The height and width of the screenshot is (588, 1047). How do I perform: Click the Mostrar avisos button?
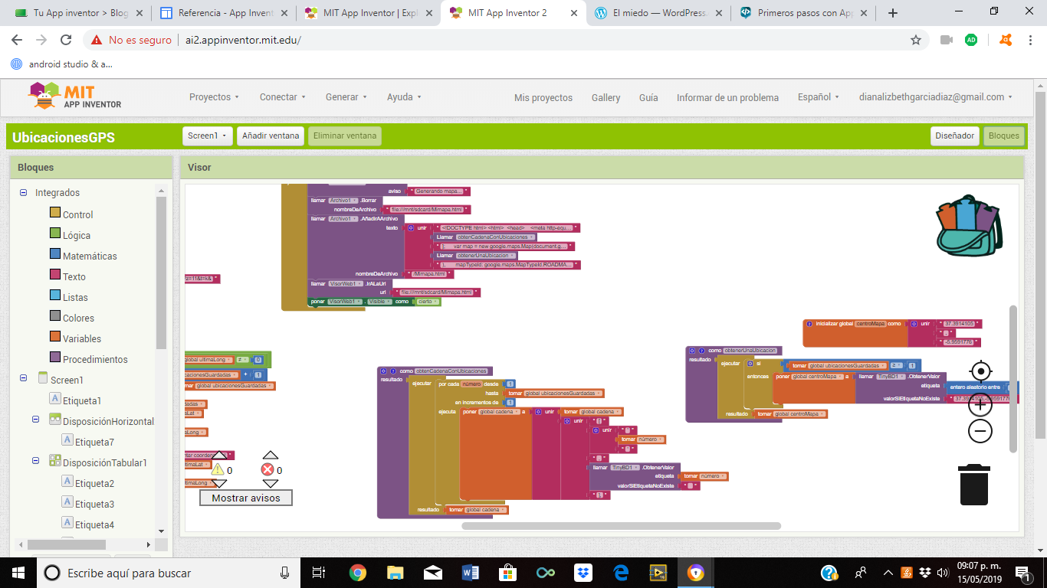pos(246,498)
